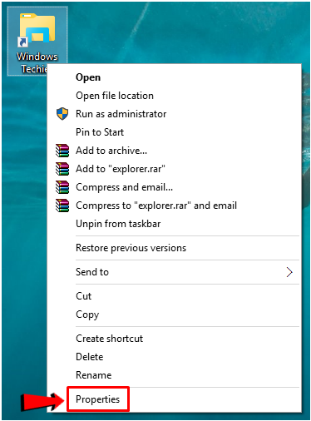Click the WinRAR icon beside Add to "explorer.rar"
Viewport: 311px width, 421px height.
[x=62, y=169]
